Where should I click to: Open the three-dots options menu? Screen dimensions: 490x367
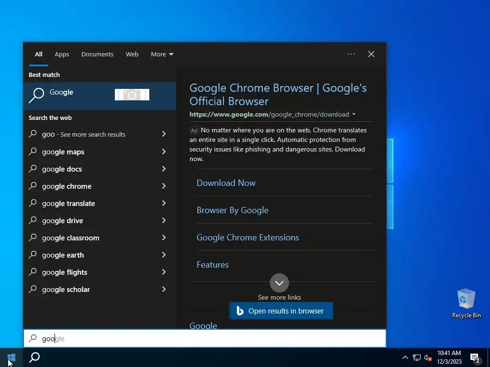point(351,54)
